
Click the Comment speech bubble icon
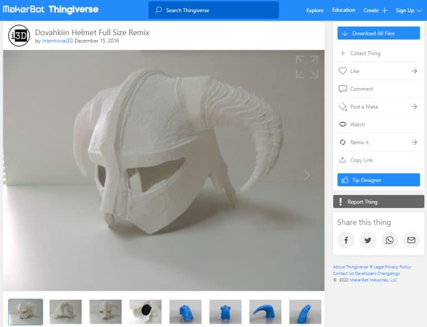click(342, 89)
